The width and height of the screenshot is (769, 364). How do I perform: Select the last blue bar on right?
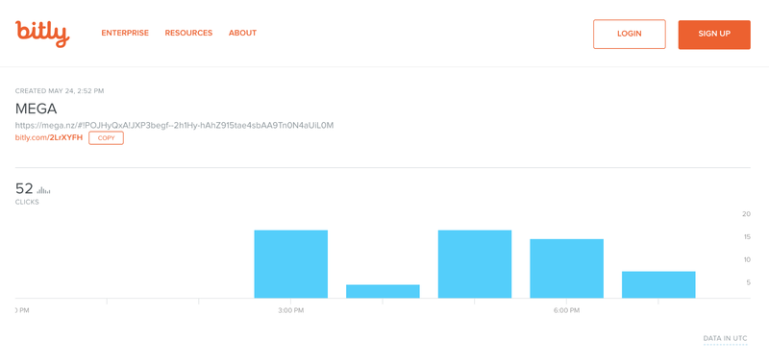[x=658, y=284]
